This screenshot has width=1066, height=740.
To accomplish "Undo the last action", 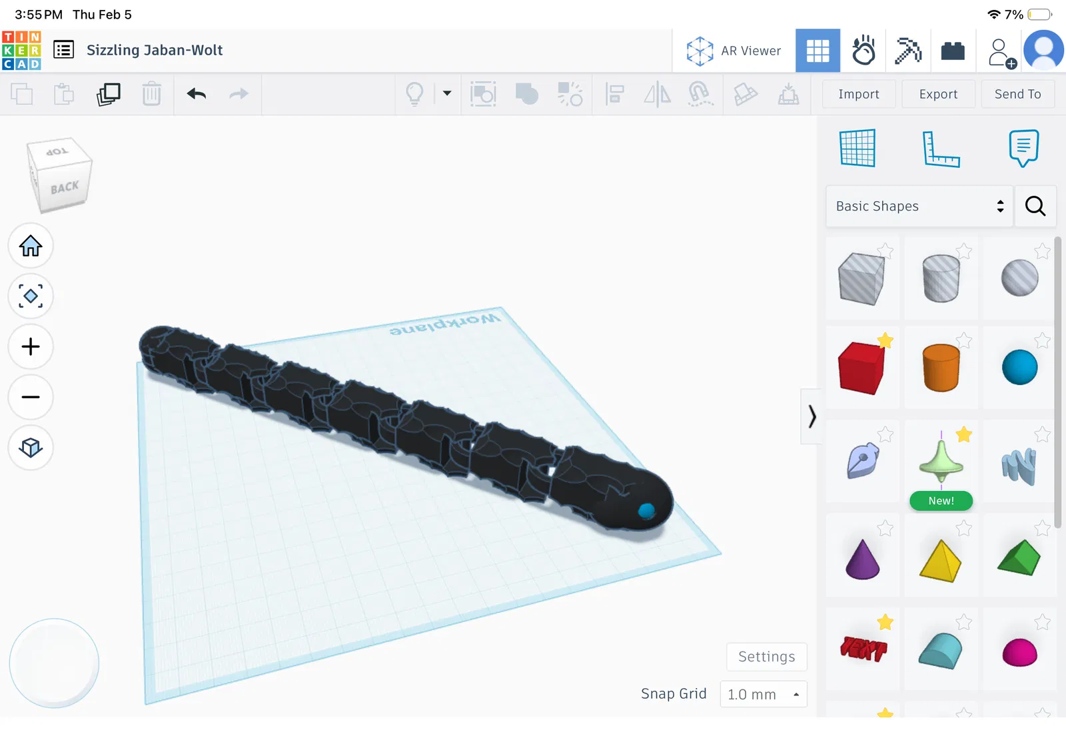I will [x=197, y=94].
